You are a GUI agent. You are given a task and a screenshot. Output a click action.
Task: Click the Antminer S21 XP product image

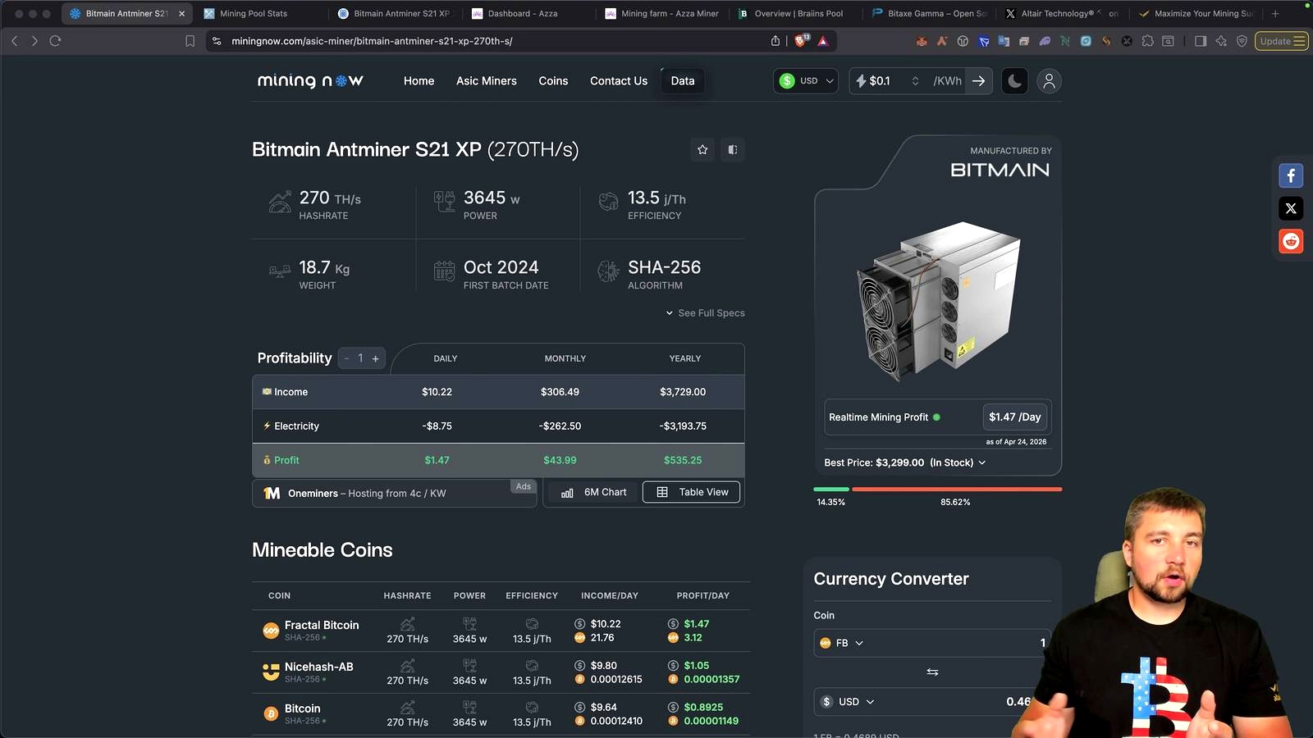coord(939,301)
